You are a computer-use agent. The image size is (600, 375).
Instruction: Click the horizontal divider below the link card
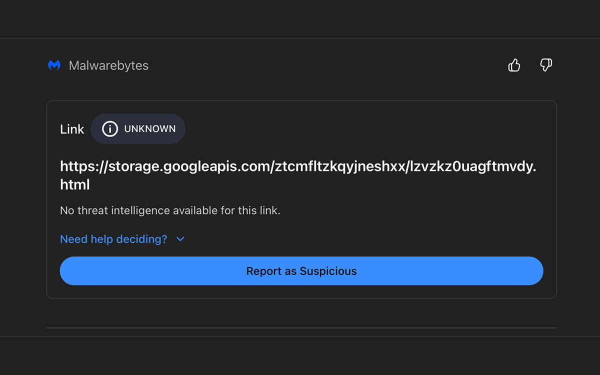point(301,328)
